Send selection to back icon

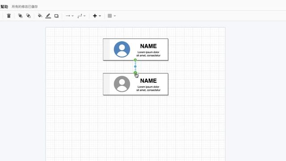click(28, 16)
